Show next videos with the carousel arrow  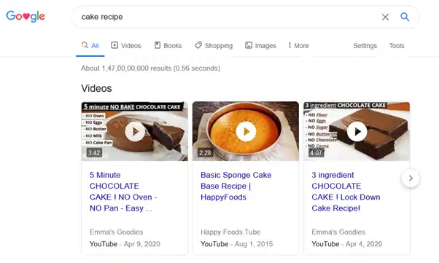pyautogui.click(x=411, y=178)
